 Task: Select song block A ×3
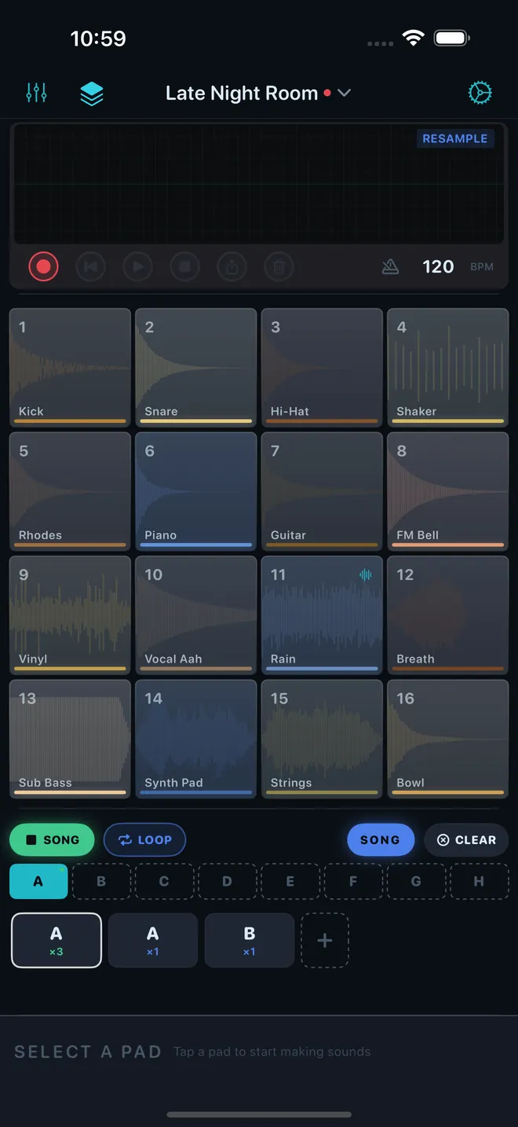[x=57, y=940]
